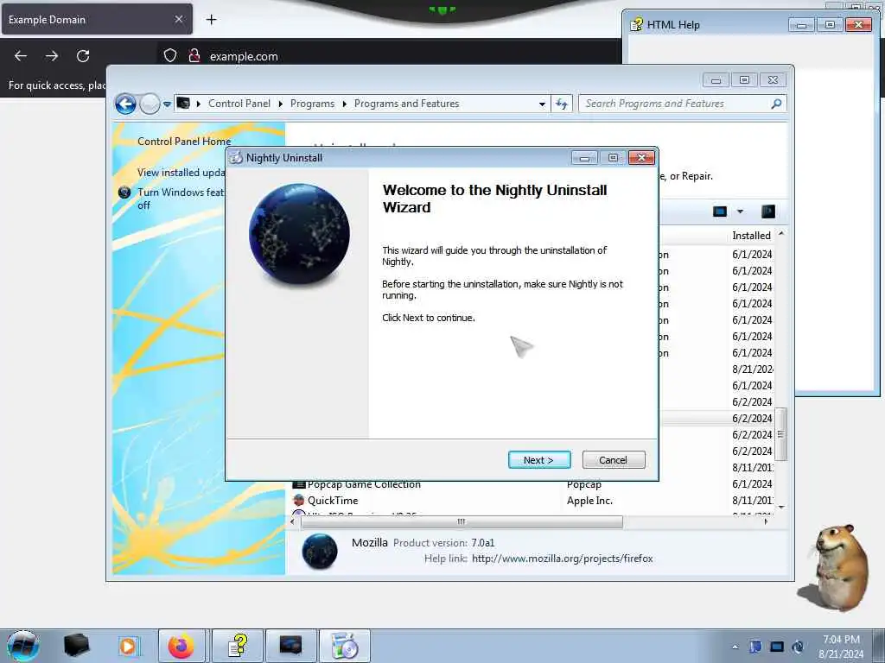Click the Nightly Uninstall title bar icon

click(236, 158)
